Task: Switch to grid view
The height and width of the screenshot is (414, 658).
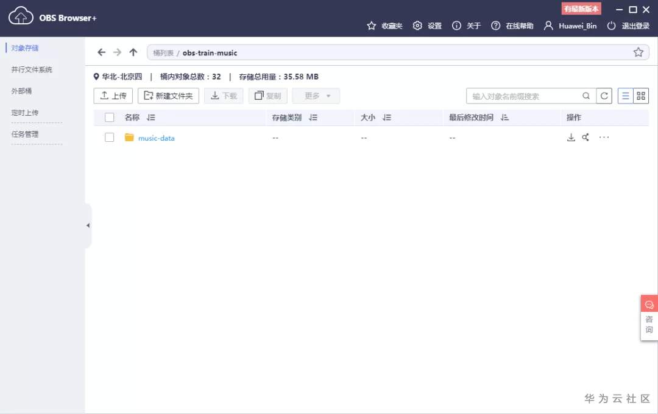Action: coord(641,96)
